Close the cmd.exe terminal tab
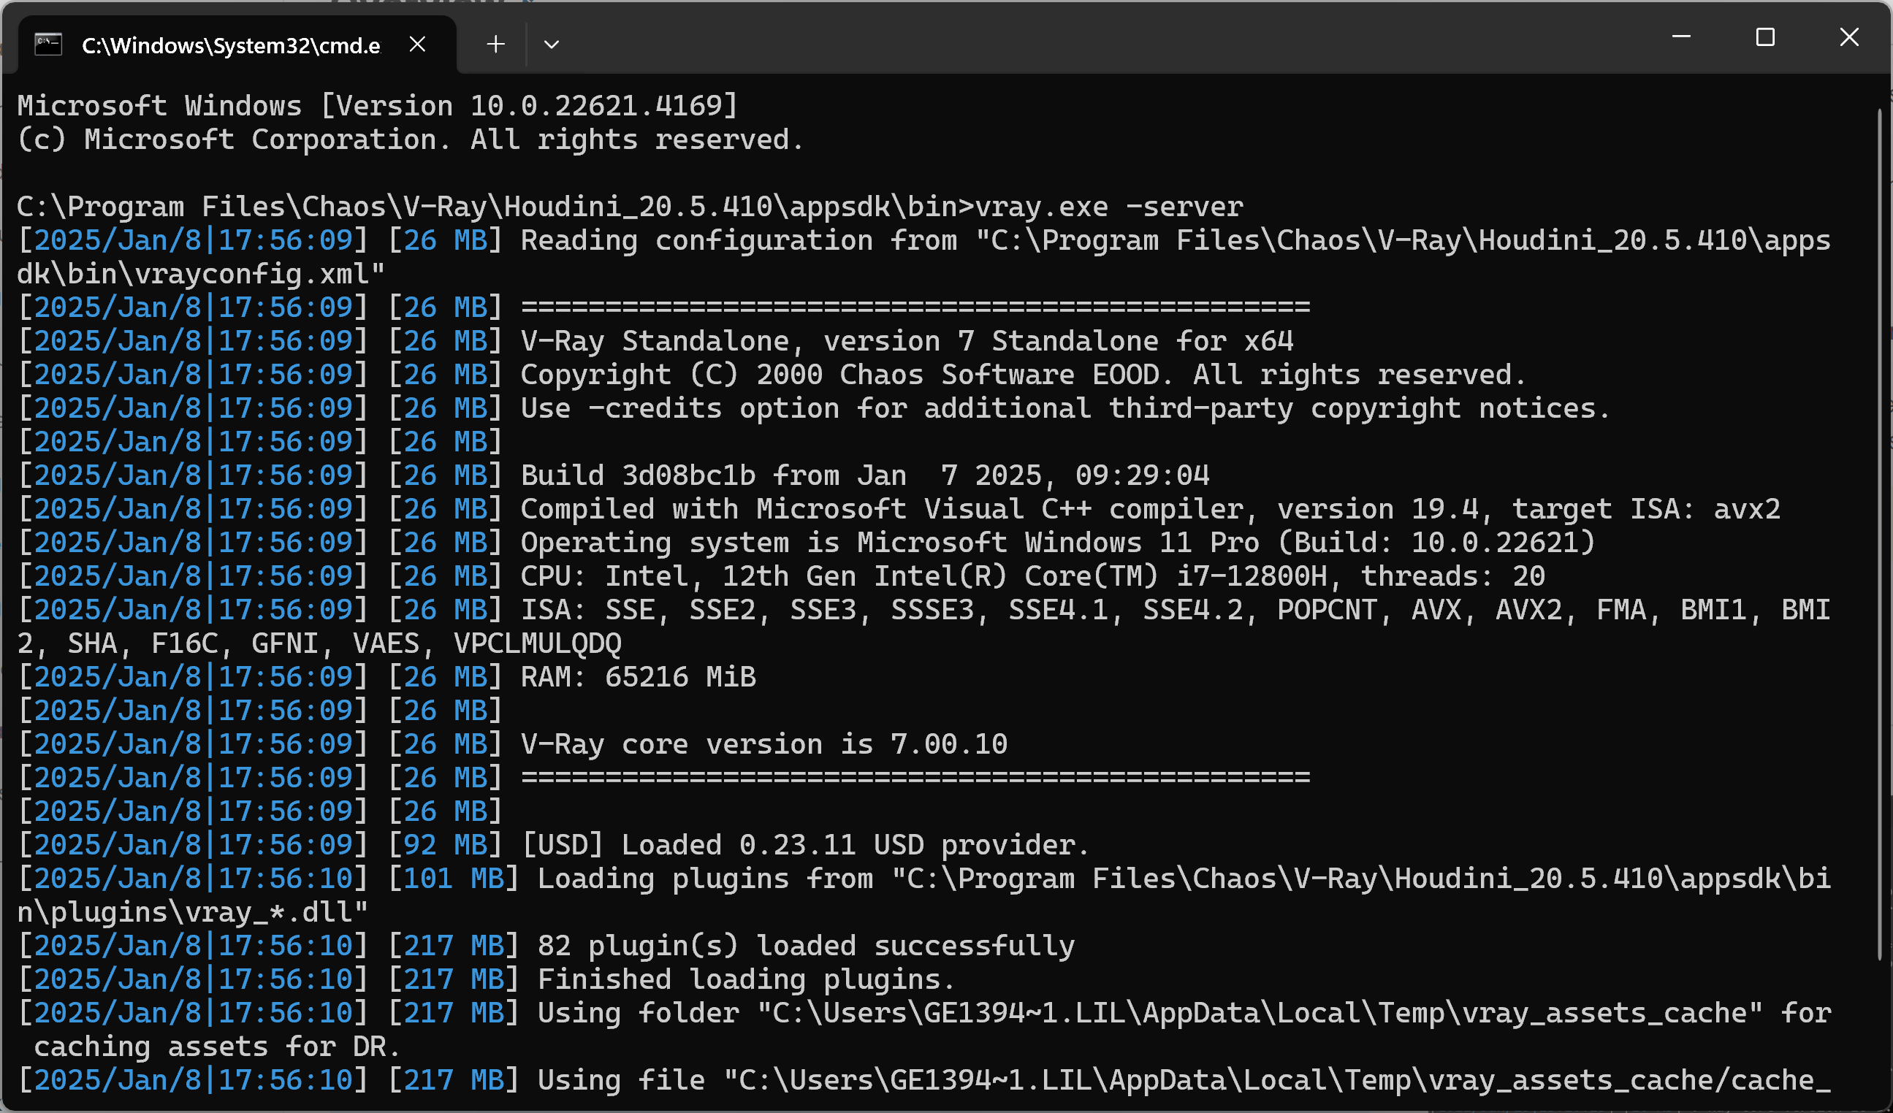Screen dimensions: 1893x1113 (x=417, y=45)
